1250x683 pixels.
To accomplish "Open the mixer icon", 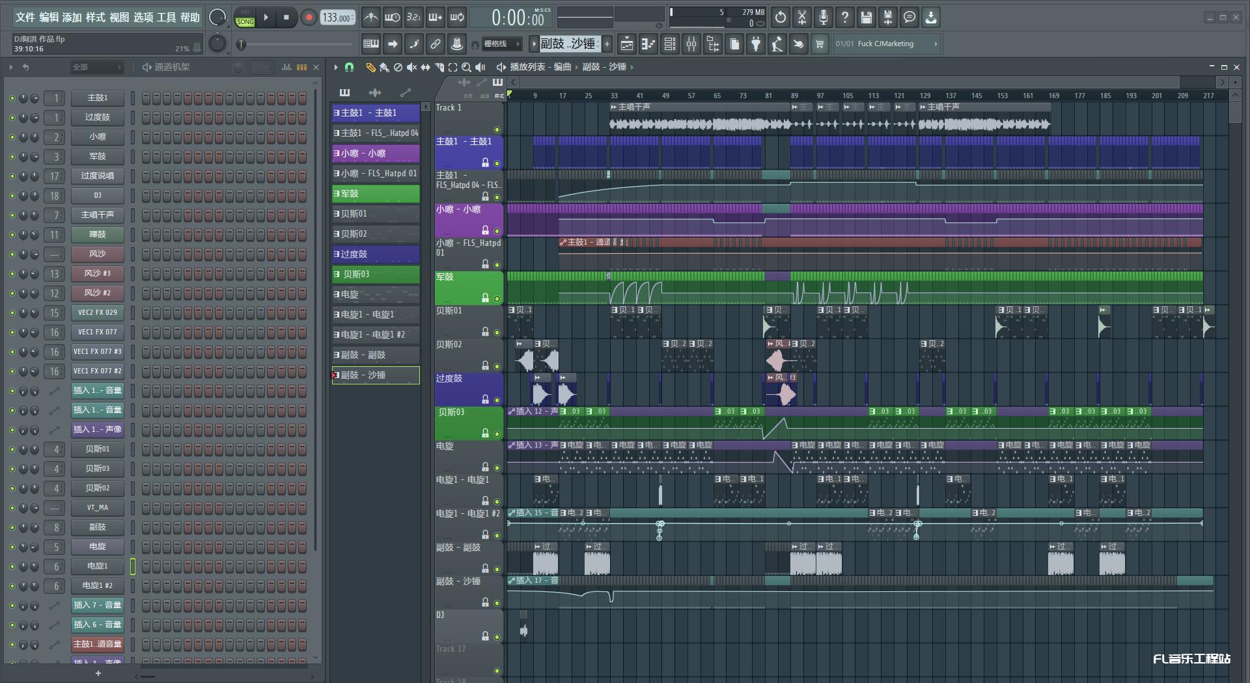I will pos(691,44).
